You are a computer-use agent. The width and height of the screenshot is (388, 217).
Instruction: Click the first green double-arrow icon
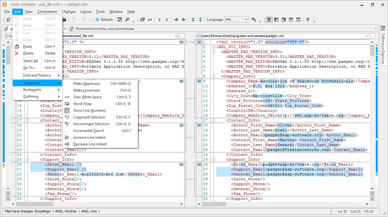coord(193,20)
